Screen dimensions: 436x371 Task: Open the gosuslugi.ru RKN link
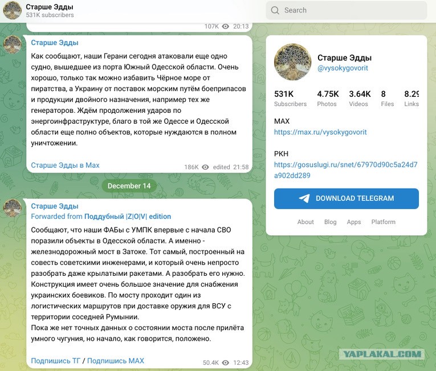[x=345, y=170]
